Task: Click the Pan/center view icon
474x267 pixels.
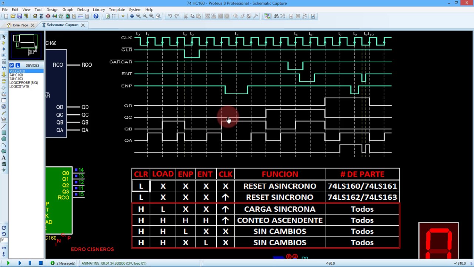Action: [132, 16]
